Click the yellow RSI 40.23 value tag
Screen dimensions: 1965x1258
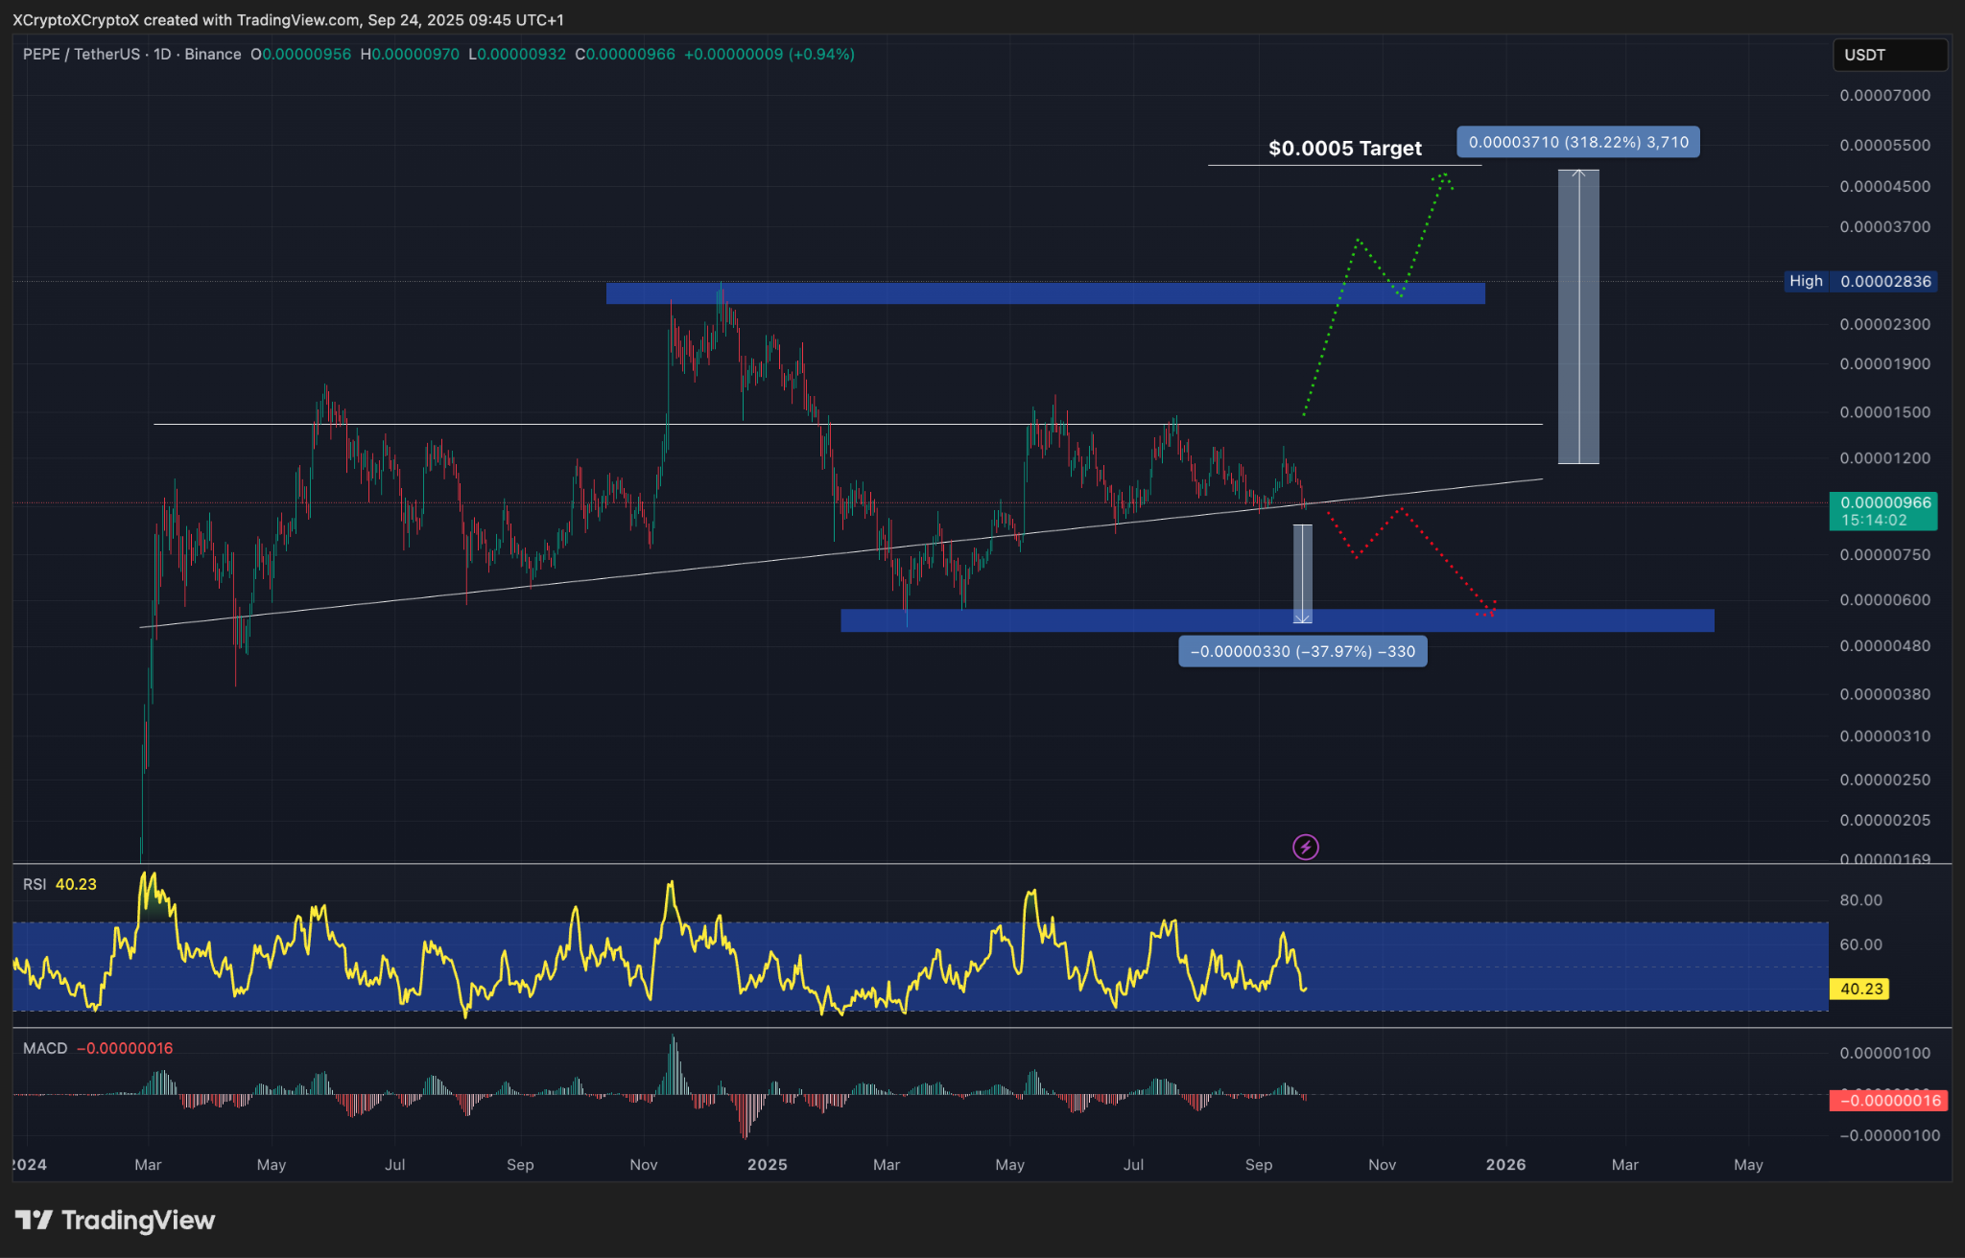click(x=1861, y=989)
